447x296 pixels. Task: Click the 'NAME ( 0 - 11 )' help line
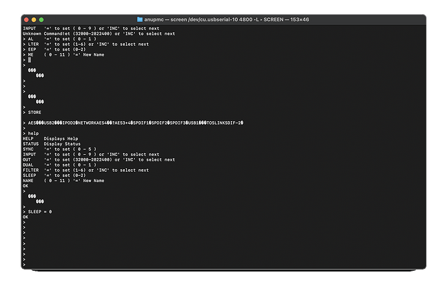coord(63,181)
